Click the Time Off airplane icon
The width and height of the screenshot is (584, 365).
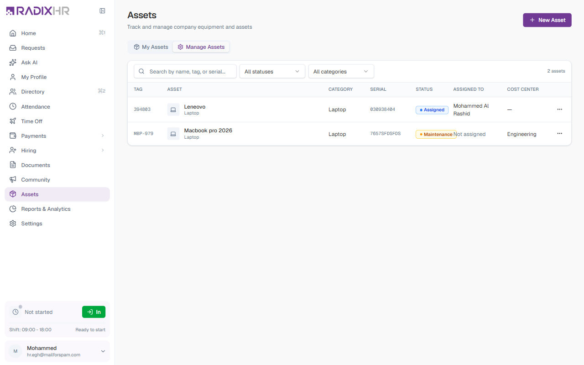tap(13, 121)
